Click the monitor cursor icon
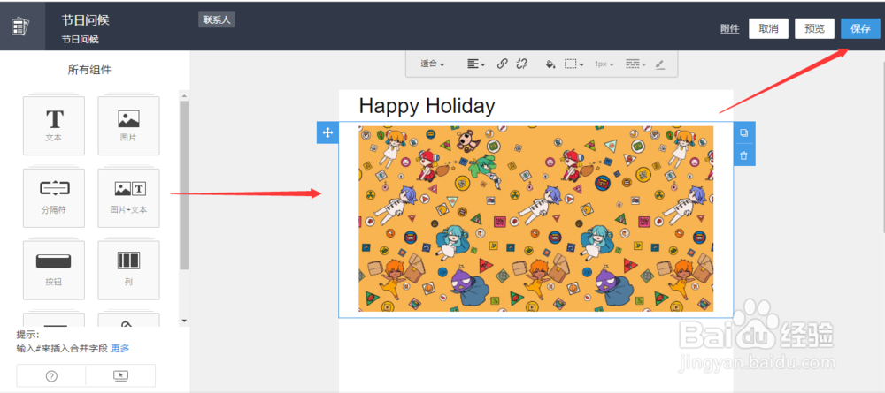 (x=120, y=376)
